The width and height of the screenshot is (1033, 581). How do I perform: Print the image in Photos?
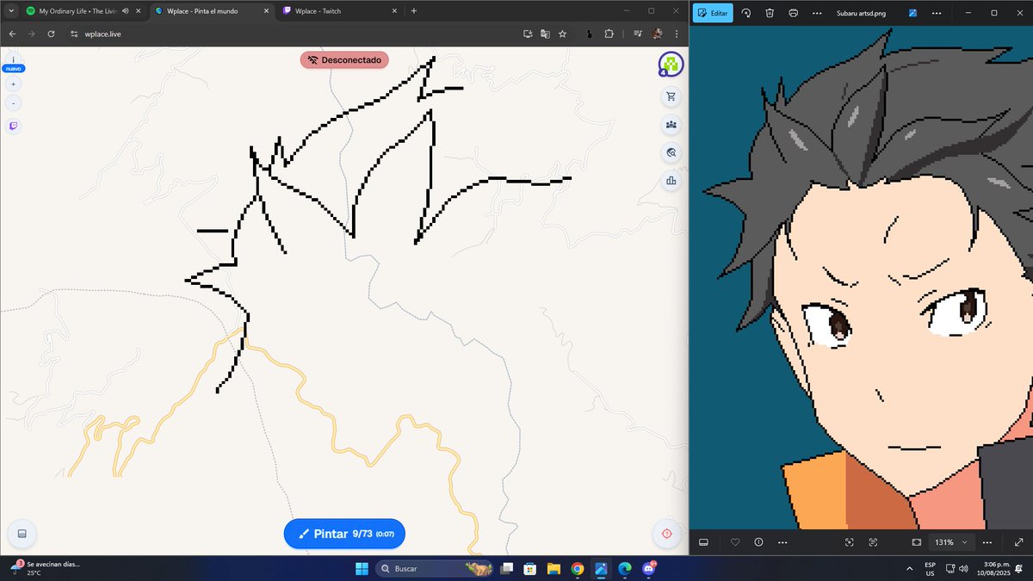[x=794, y=13]
